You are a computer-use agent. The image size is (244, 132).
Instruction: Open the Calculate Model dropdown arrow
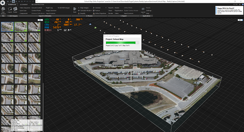[92, 11]
